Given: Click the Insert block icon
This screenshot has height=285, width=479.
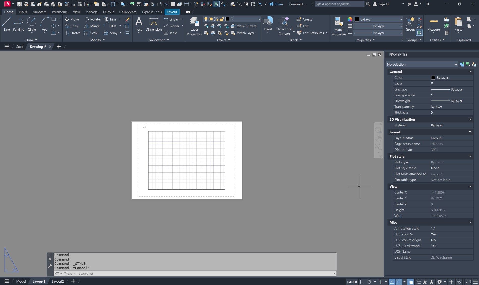Looking at the screenshot, I should (x=268, y=24).
